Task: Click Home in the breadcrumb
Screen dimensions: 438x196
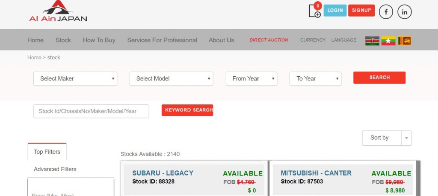Action: point(34,58)
